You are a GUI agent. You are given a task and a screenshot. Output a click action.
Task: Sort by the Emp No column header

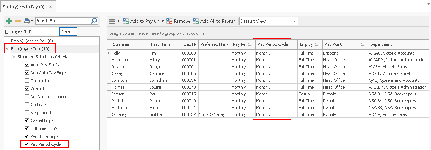189,44
